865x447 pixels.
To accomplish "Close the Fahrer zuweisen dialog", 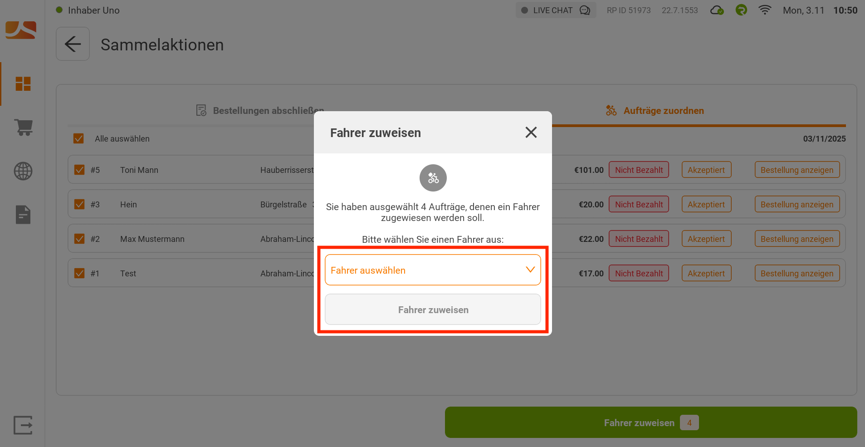I will click(x=531, y=132).
